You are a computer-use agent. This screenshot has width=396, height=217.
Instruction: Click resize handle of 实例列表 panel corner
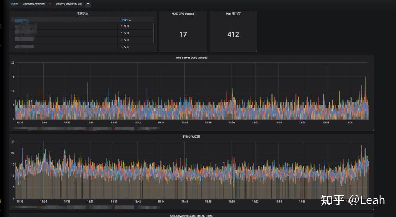point(155,51)
